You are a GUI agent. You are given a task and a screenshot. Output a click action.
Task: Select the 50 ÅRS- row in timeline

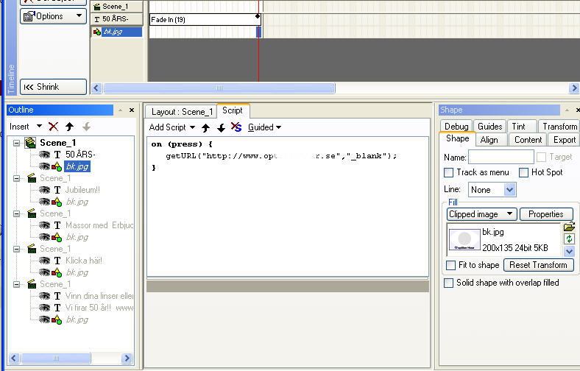(x=116, y=19)
